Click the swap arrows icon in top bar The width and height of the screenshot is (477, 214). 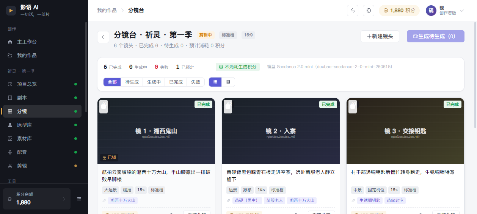pyautogui.click(x=353, y=11)
